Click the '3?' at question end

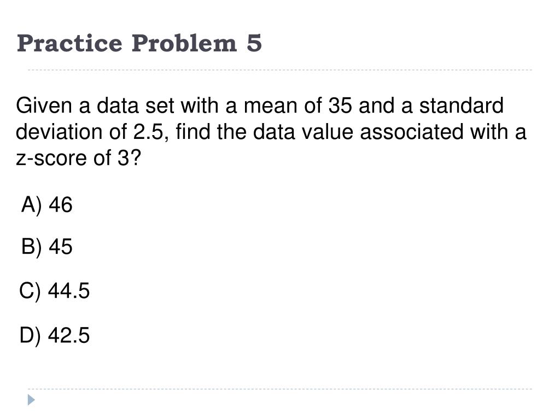[129, 157]
